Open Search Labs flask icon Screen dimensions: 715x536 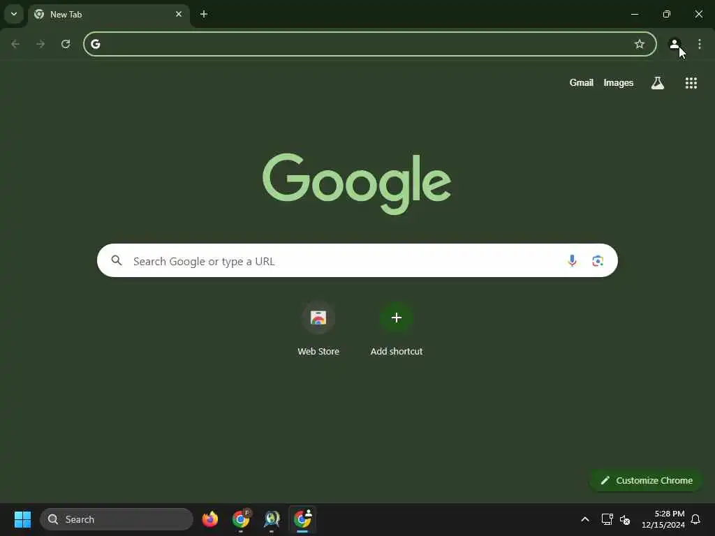(x=657, y=82)
